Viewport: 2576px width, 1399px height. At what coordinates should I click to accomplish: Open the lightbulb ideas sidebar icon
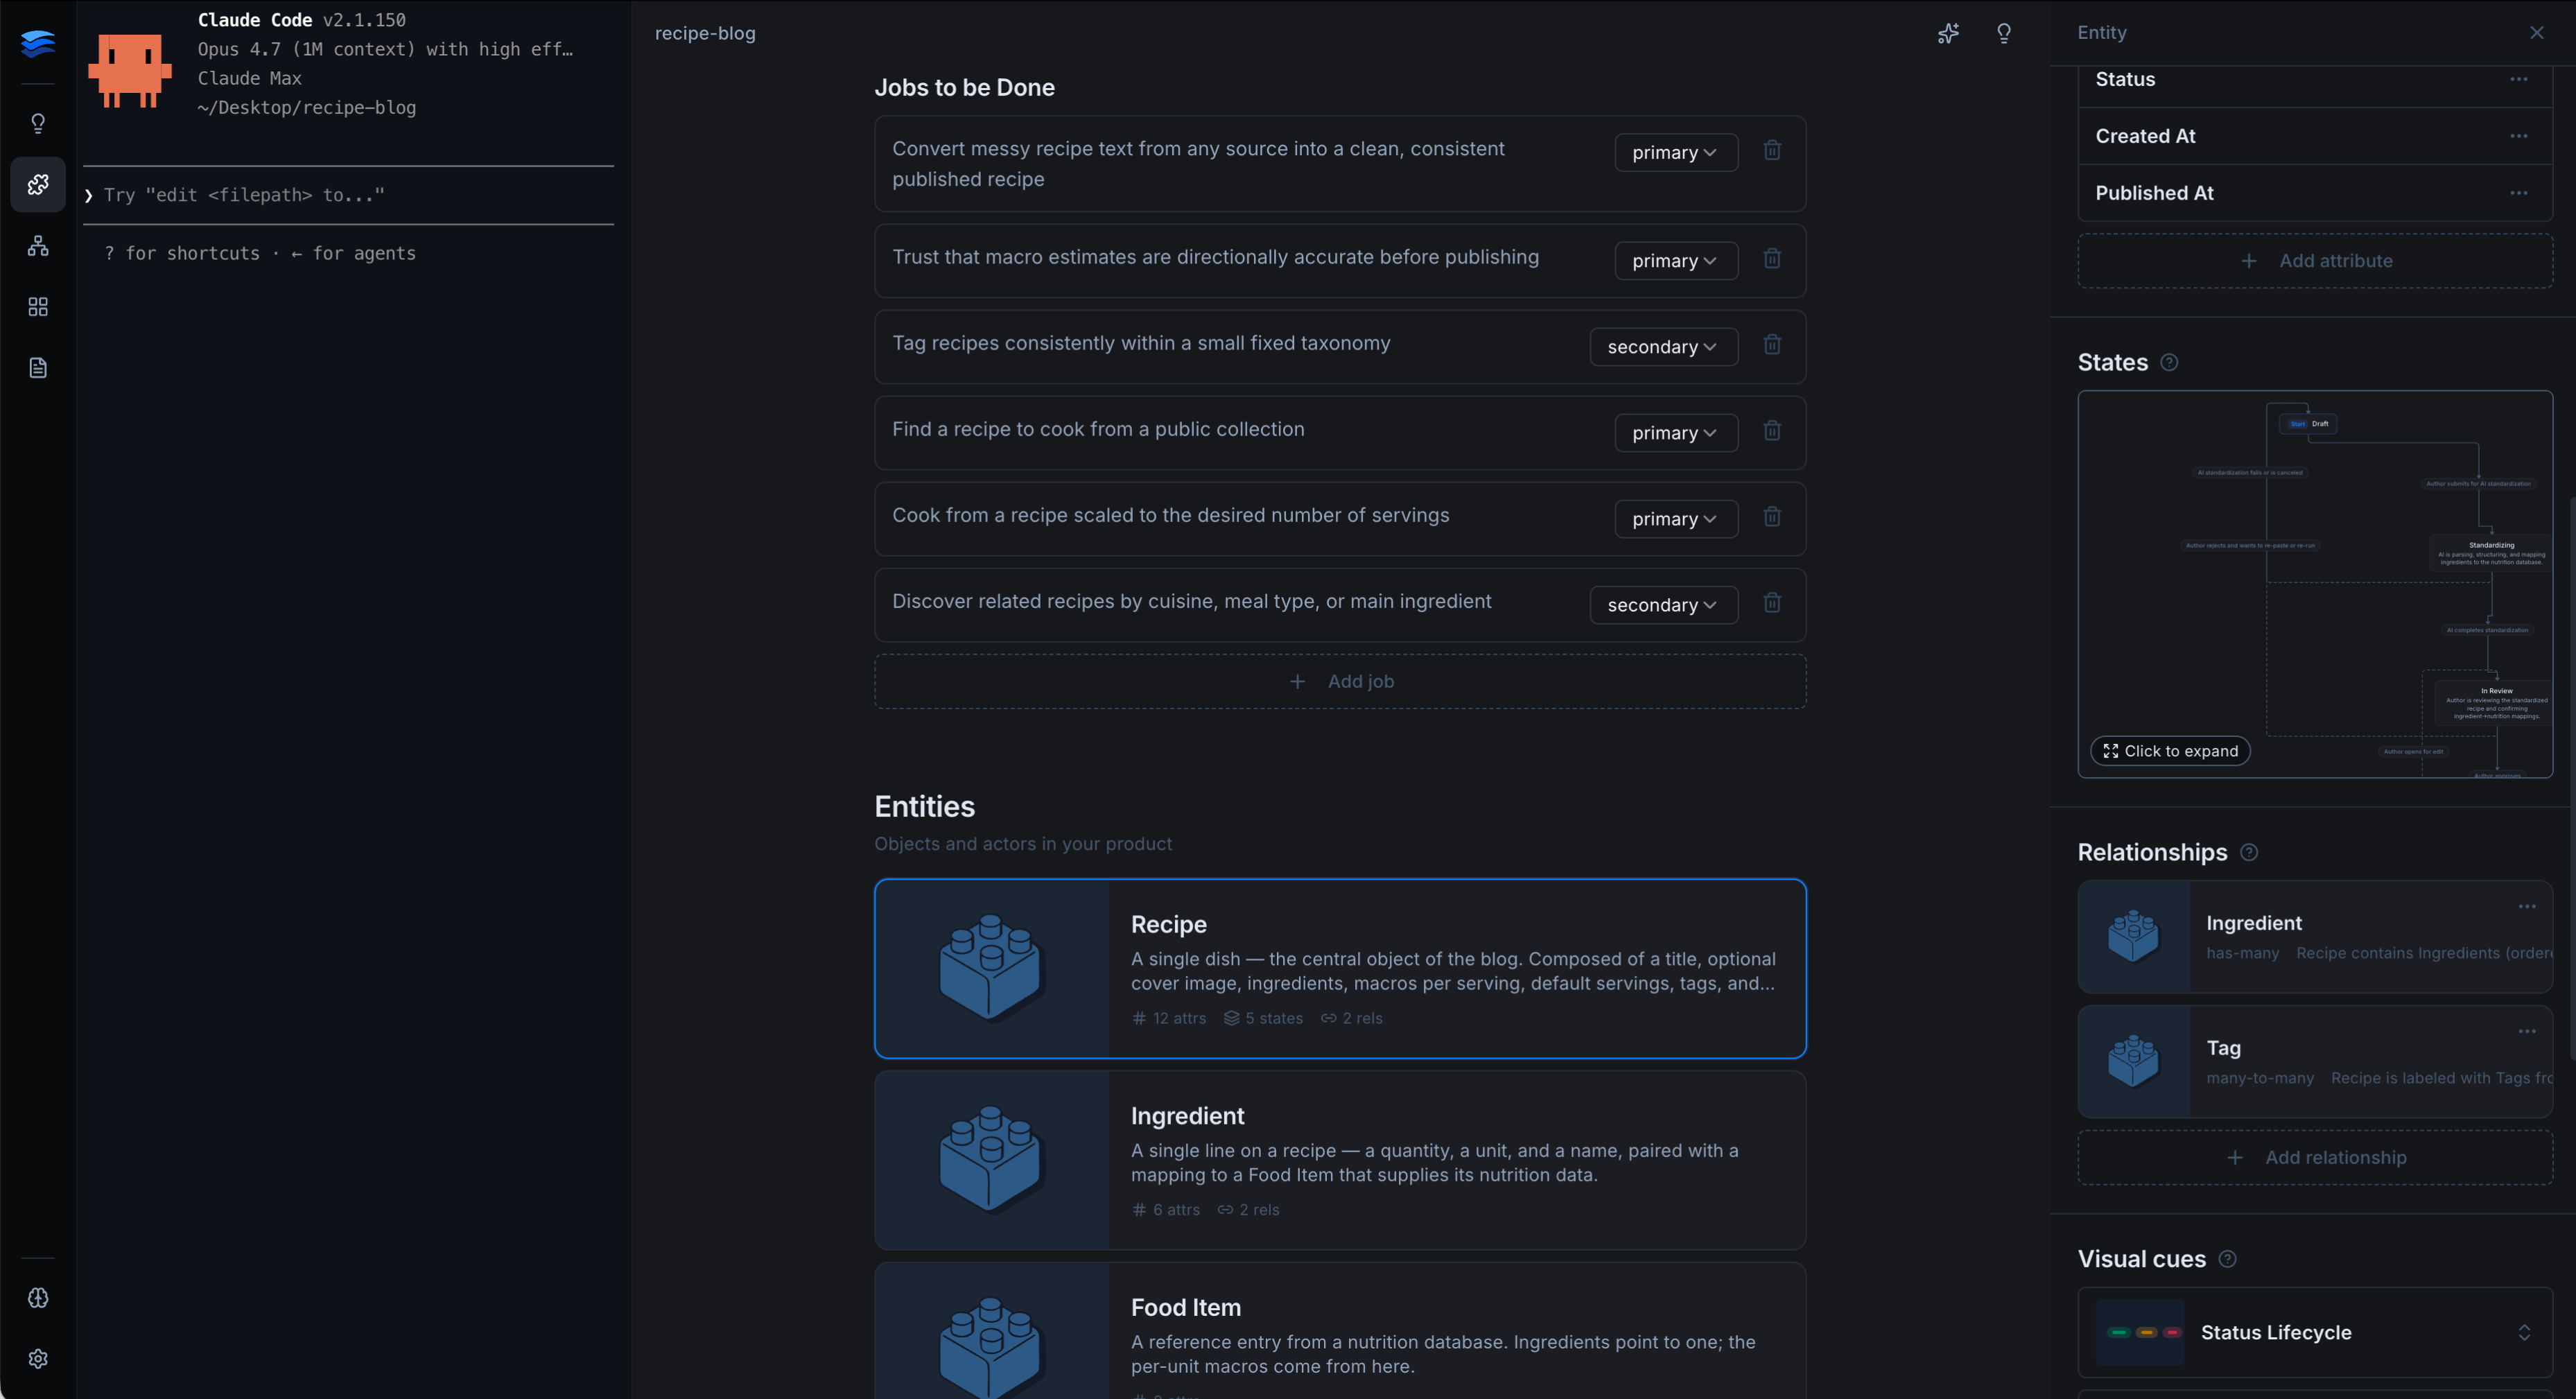[38, 123]
